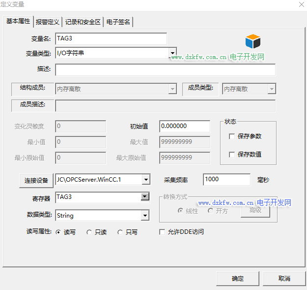Select the 只读 radio button
Image resolution: width=307 pixels, height=290 pixels.
coord(89,232)
